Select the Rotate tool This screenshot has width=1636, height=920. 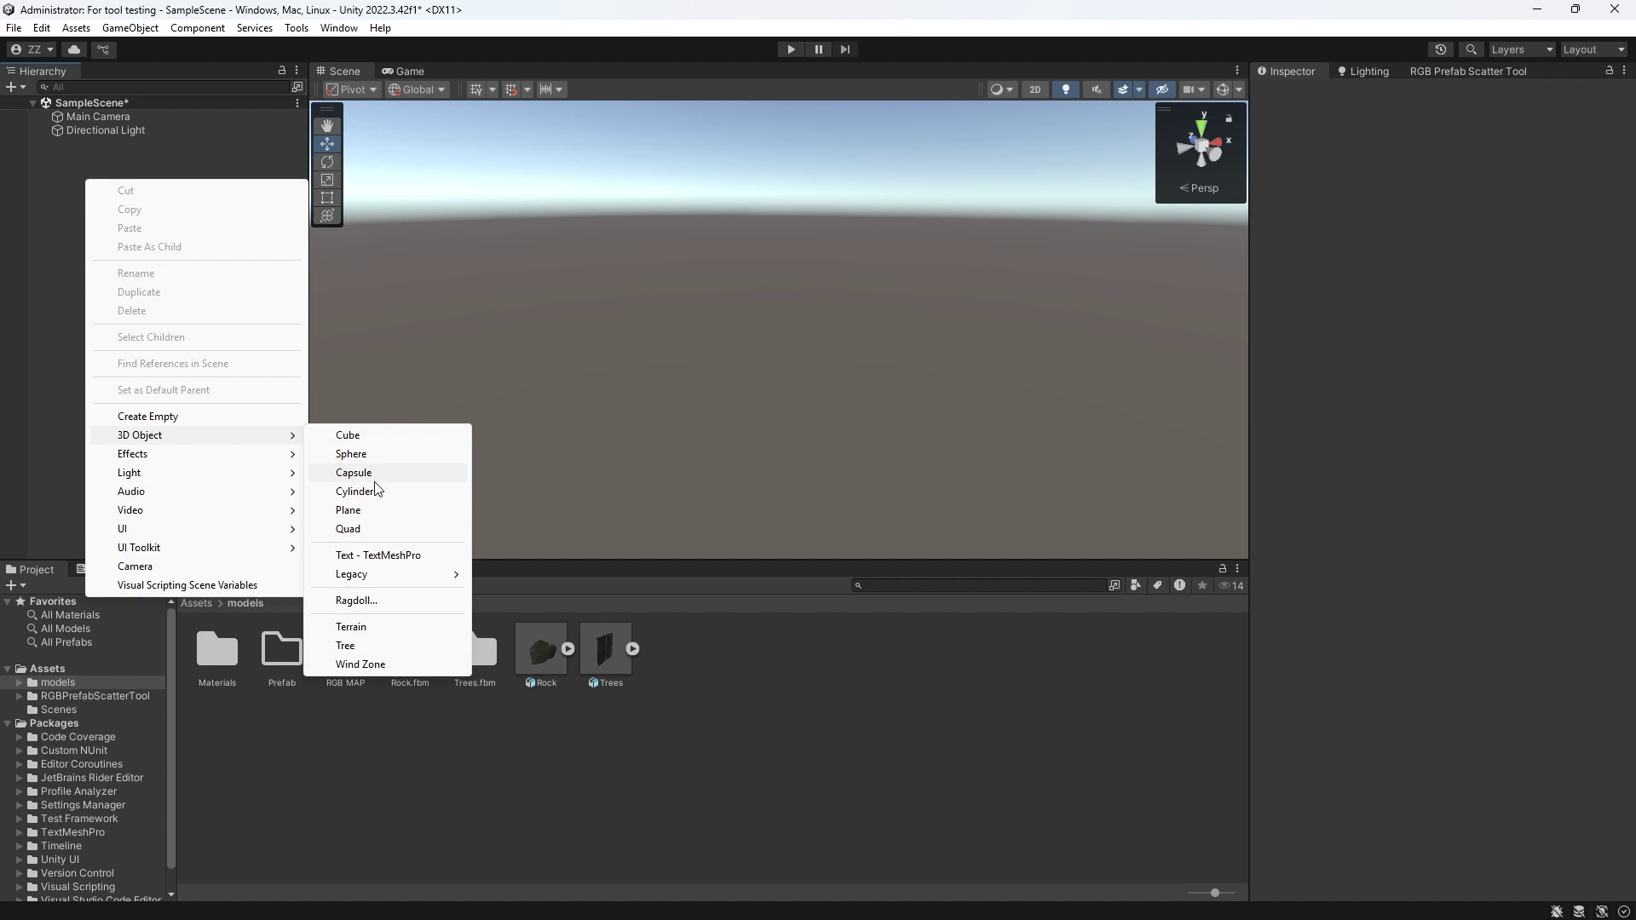[x=327, y=162]
